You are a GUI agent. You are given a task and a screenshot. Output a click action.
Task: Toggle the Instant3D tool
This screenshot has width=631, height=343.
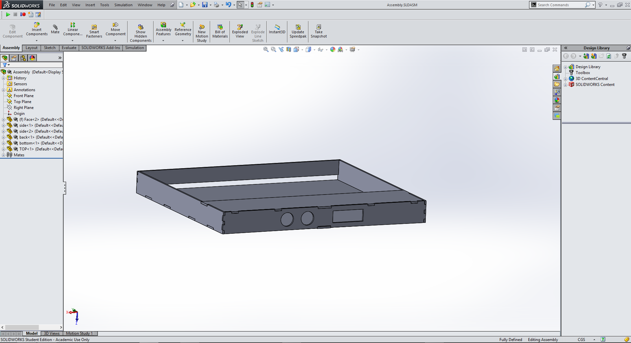click(x=277, y=29)
